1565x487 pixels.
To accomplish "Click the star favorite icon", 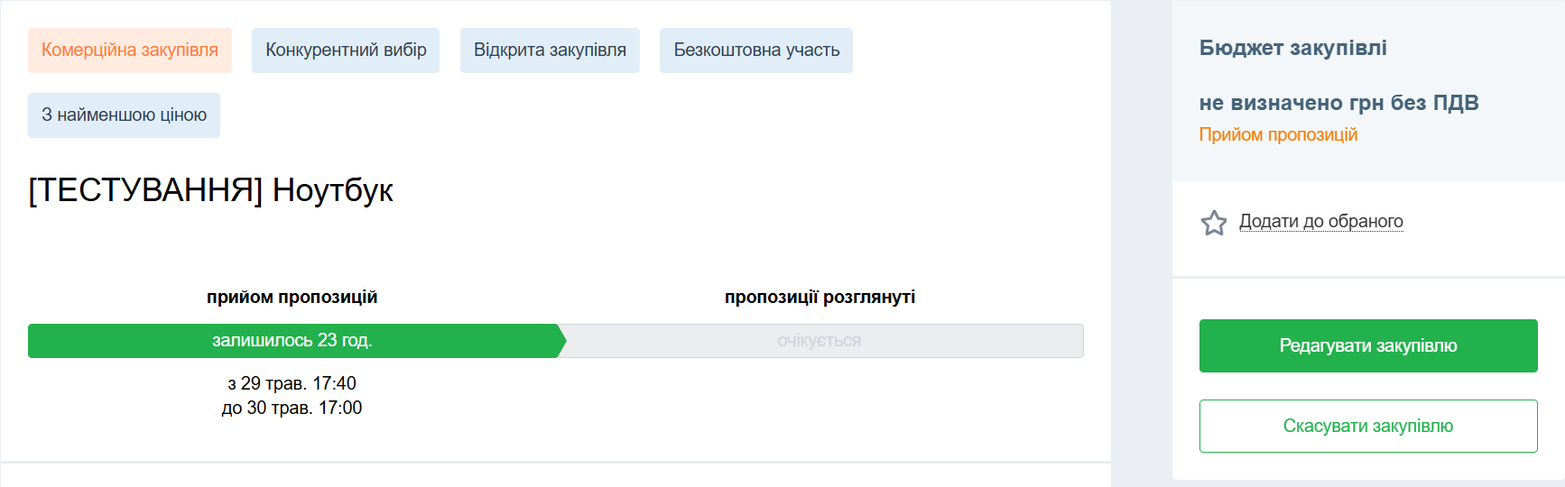I will 1214,223.
